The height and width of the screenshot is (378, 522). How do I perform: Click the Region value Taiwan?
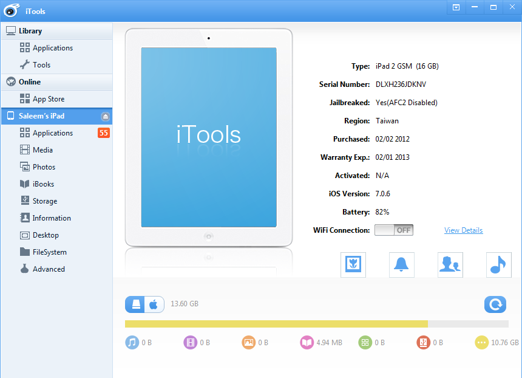(387, 121)
